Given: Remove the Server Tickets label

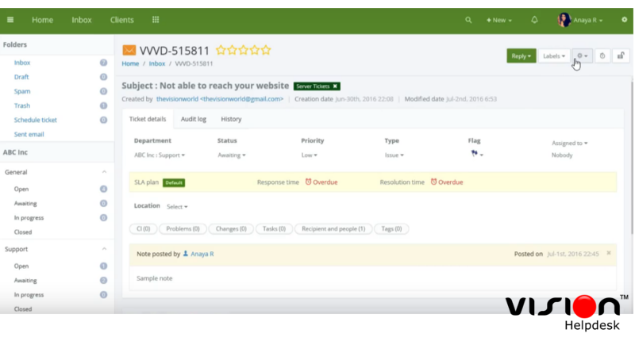Looking at the screenshot, I should [x=336, y=86].
